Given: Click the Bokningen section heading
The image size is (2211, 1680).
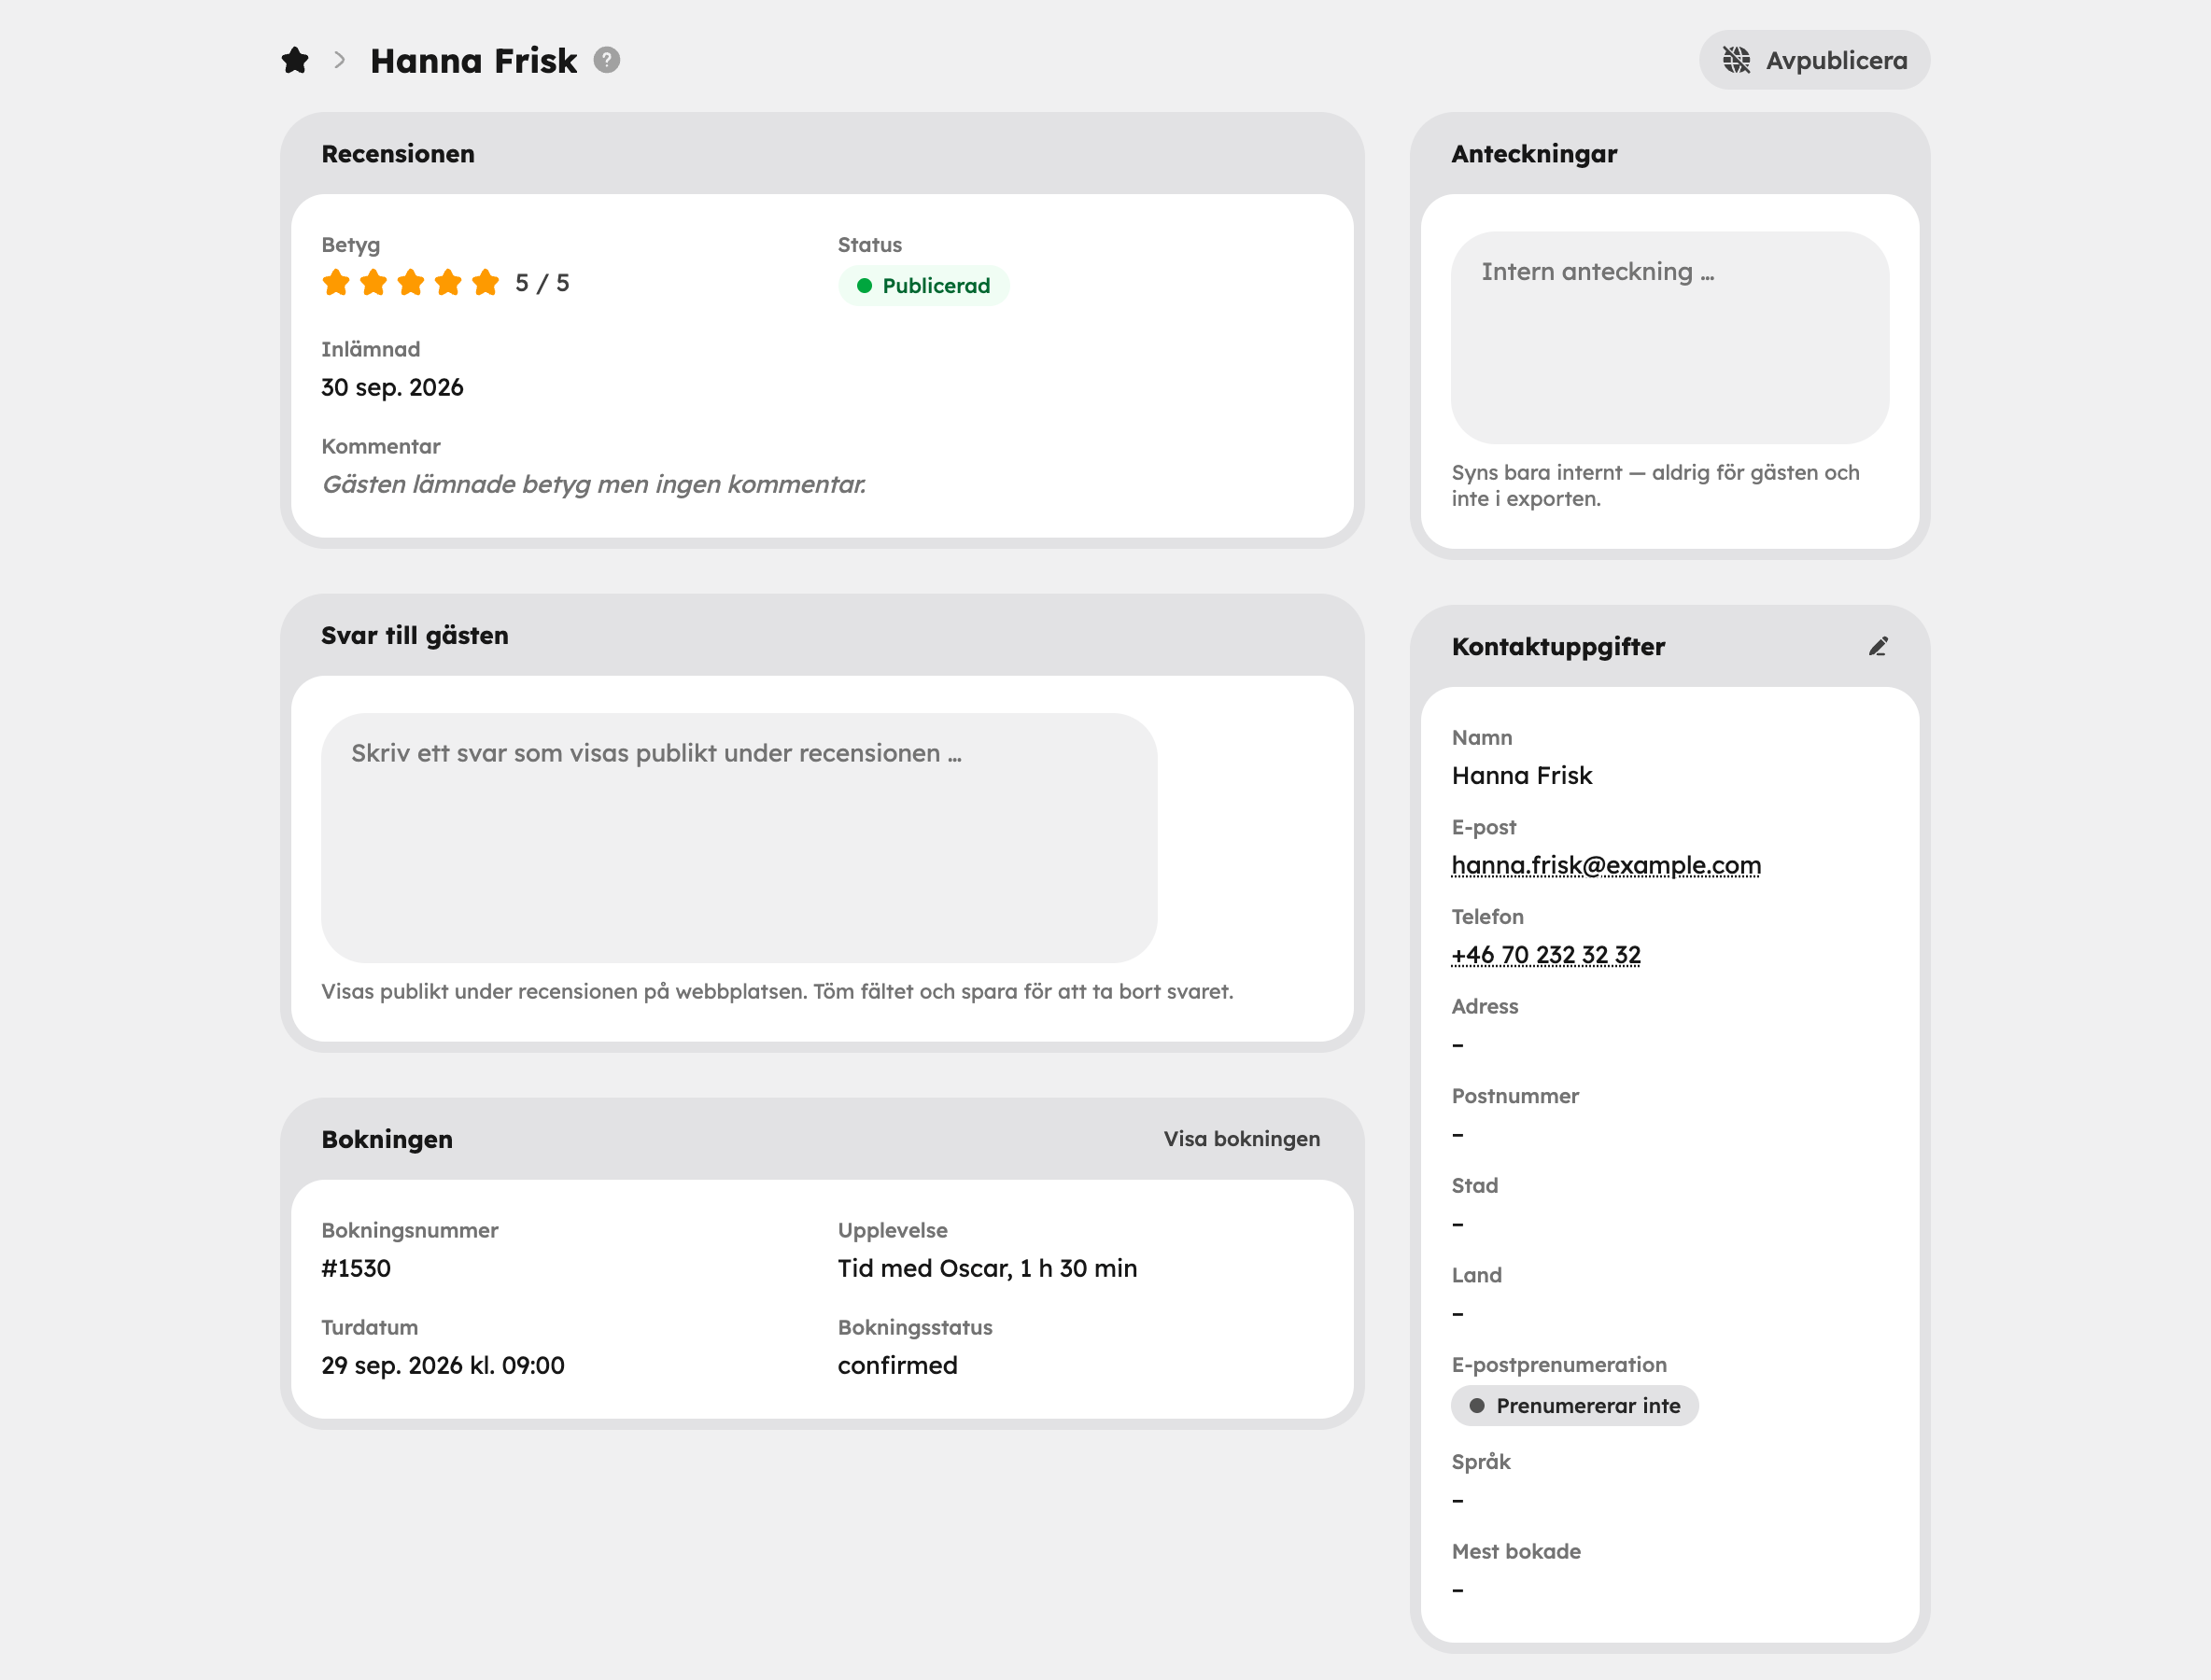Looking at the screenshot, I should click(x=387, y=1139).
